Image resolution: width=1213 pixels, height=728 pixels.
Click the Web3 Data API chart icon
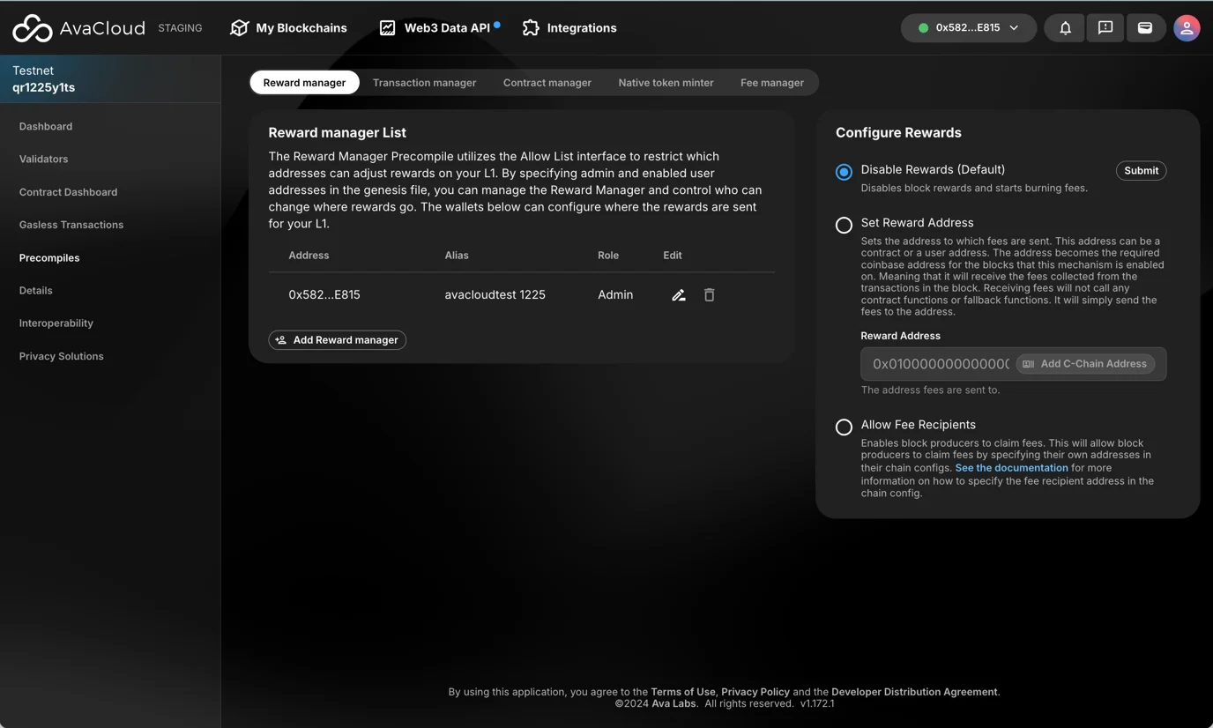pyautogui.click(x=387, y=28)
